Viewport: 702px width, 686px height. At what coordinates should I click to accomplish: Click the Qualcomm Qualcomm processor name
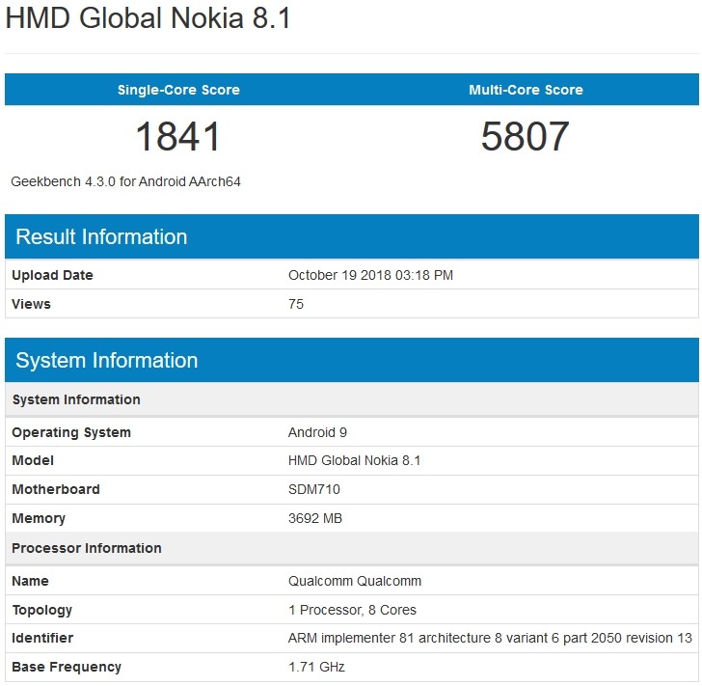(355, 581)
